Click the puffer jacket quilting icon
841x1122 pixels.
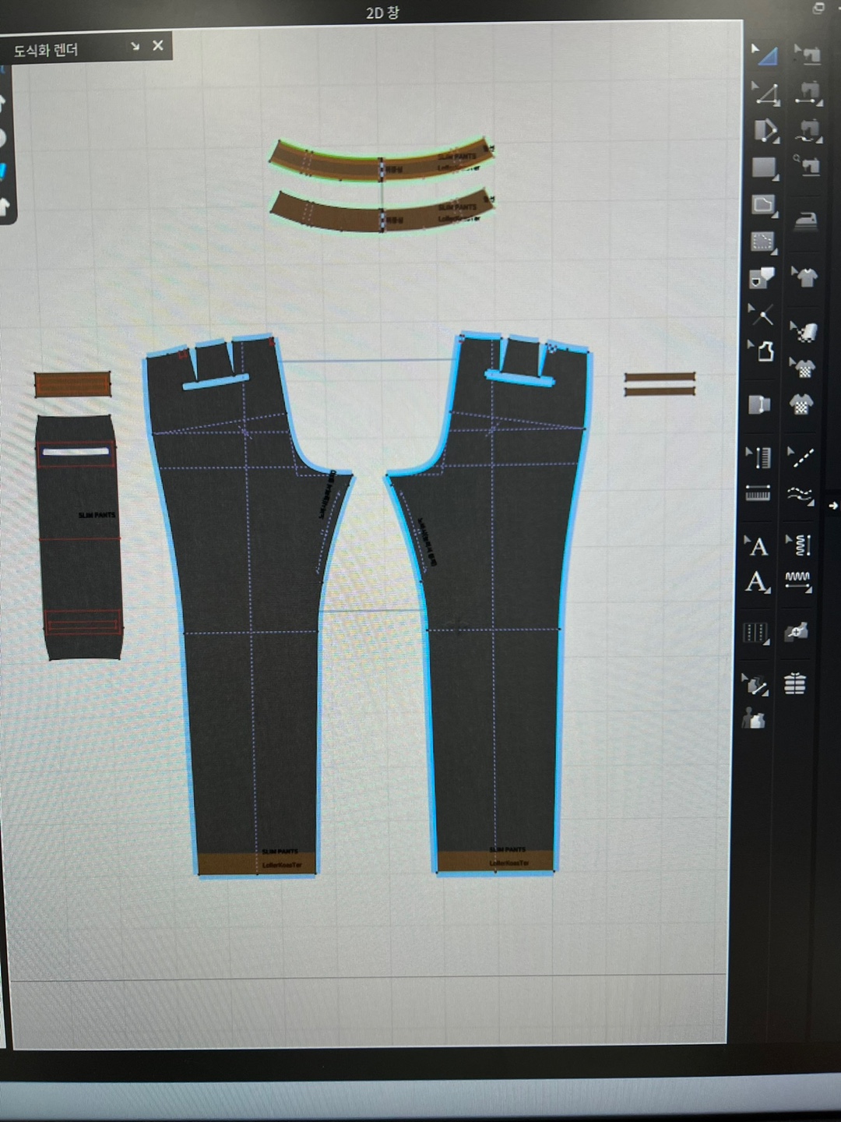[794, 683]
